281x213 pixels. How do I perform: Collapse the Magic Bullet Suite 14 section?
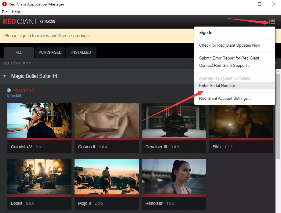point(5,76)
